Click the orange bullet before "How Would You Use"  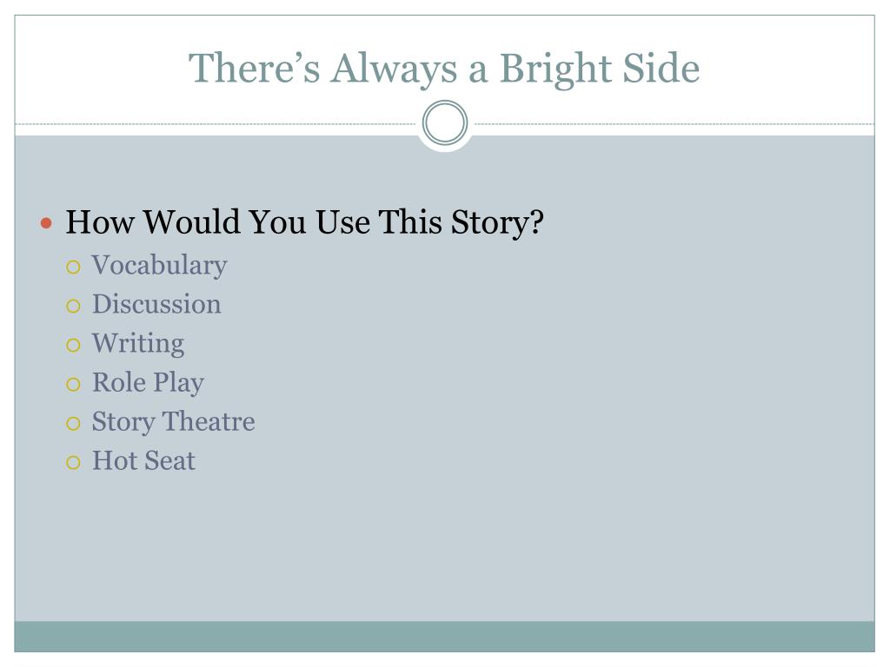point(47,223)
